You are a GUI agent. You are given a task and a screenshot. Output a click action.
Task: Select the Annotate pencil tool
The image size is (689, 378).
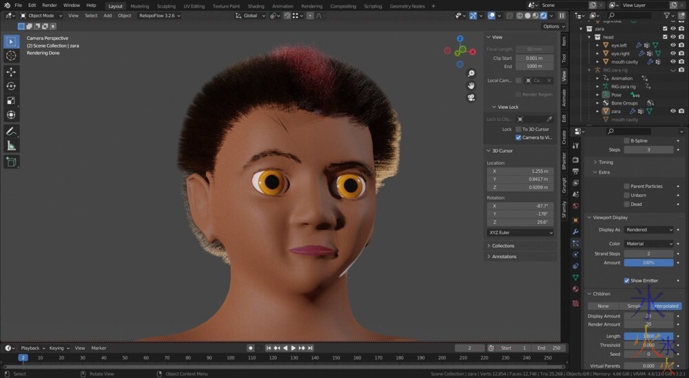11,131
